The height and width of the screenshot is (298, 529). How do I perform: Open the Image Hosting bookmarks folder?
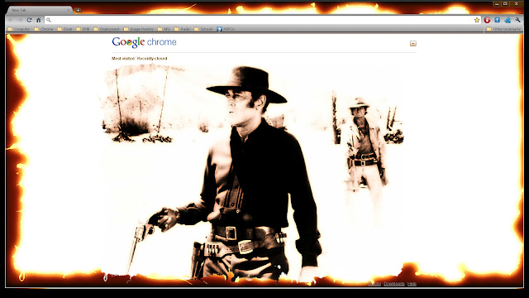pyautogui.click(x=139, y=29)
